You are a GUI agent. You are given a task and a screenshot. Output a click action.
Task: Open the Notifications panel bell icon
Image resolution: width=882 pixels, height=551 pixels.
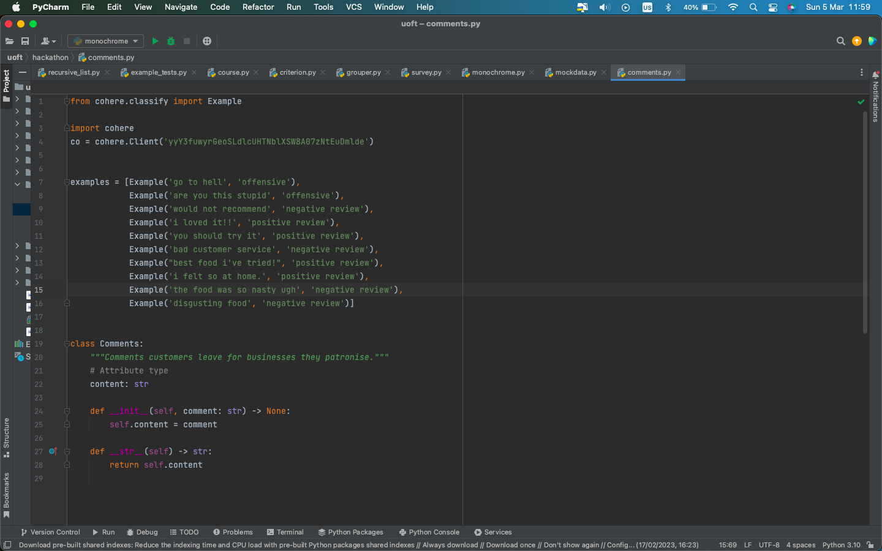click(875, 75)
